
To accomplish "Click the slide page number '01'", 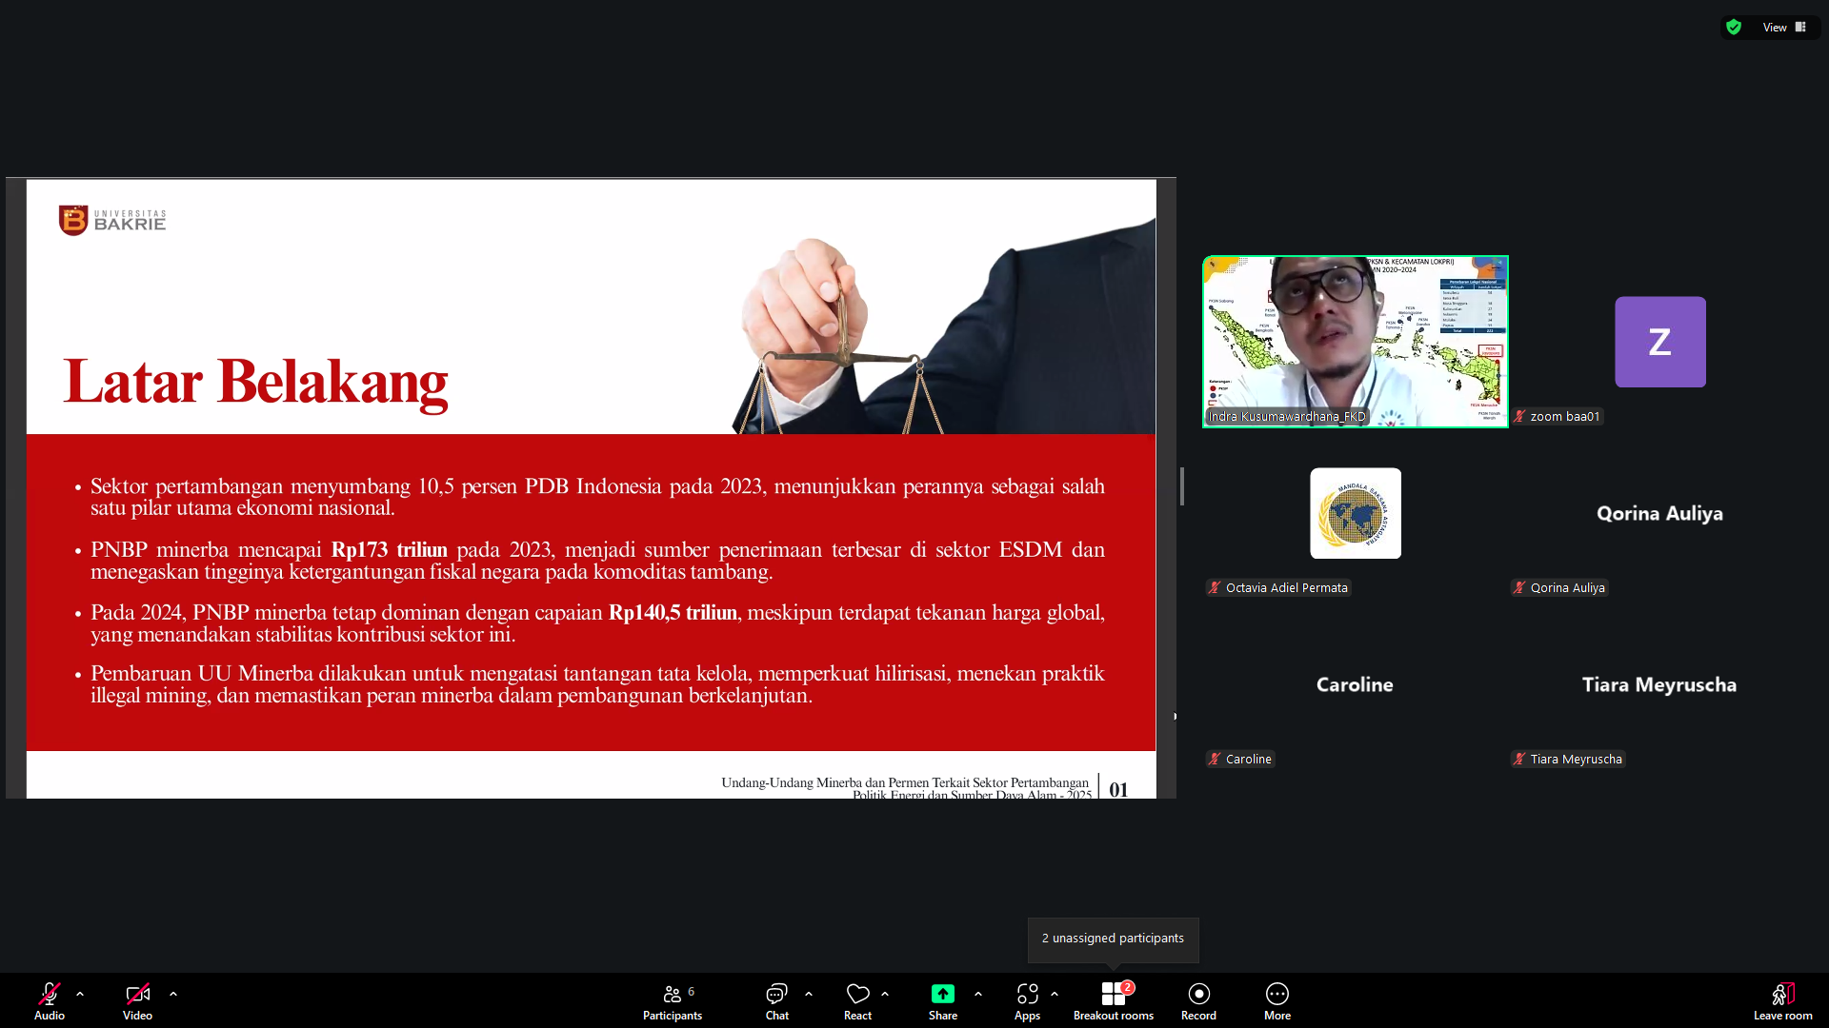I will (x=1118, y=789).
